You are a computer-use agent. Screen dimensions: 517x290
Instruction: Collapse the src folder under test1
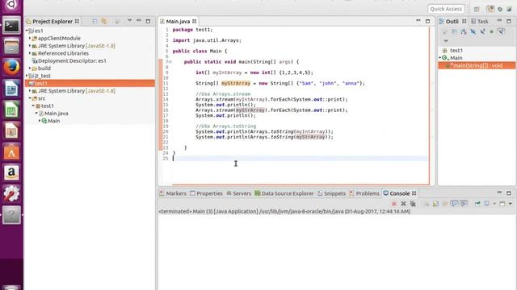(30, 98)
